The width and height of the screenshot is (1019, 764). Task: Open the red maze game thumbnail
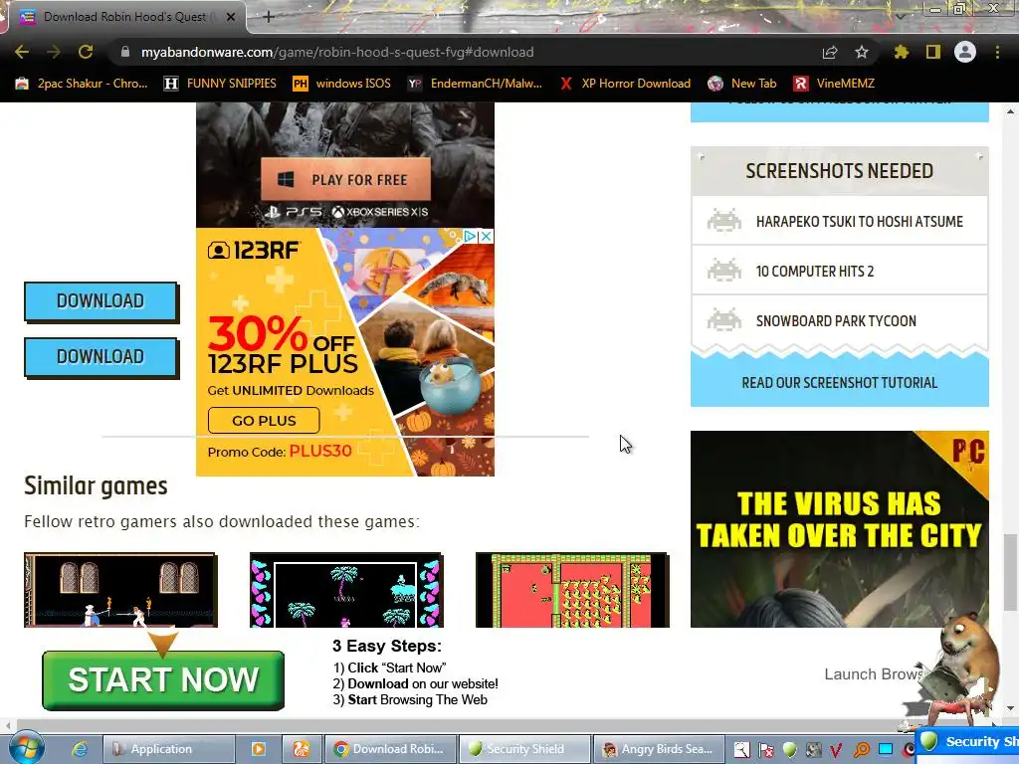click(x=572, y=590)
